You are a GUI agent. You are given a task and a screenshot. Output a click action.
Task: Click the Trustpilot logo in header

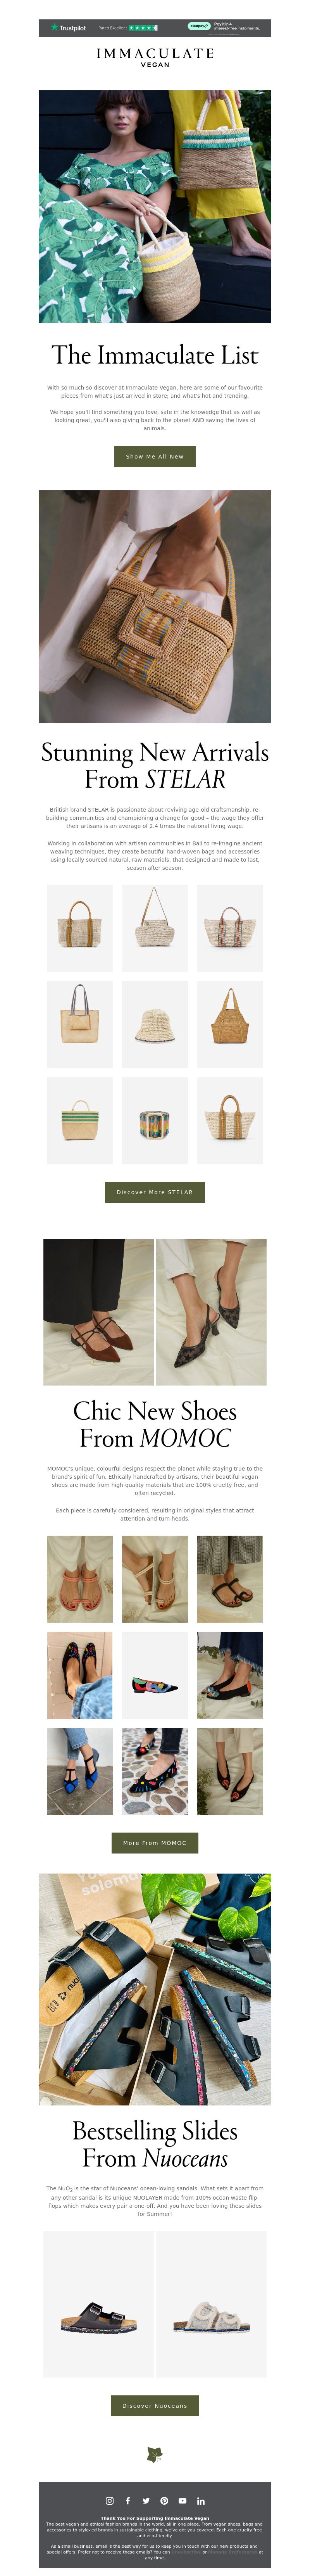tap(68, 28)
